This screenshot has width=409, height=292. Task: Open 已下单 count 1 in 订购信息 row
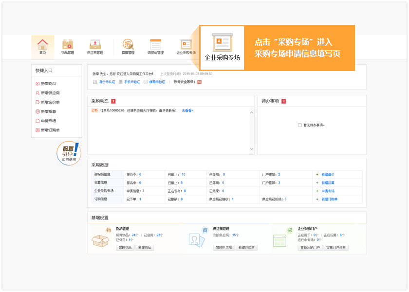pos(140,199)
